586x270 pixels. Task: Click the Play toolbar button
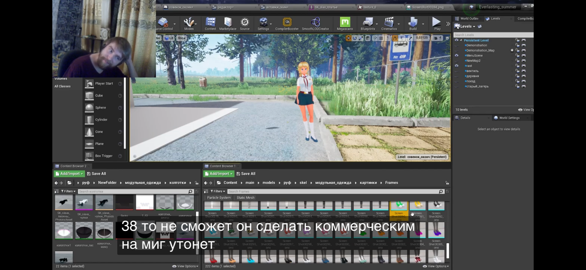coord(437,24)
